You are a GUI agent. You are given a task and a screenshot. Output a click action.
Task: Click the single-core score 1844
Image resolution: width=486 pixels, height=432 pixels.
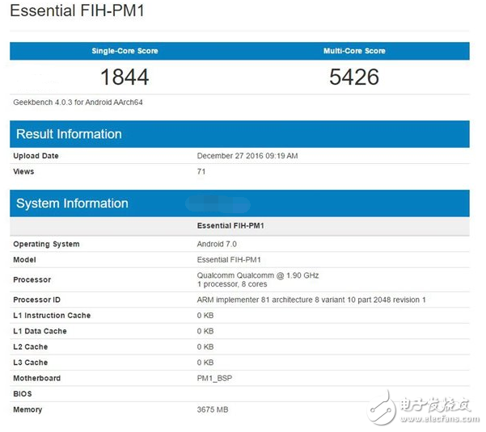tap(125, 77)
